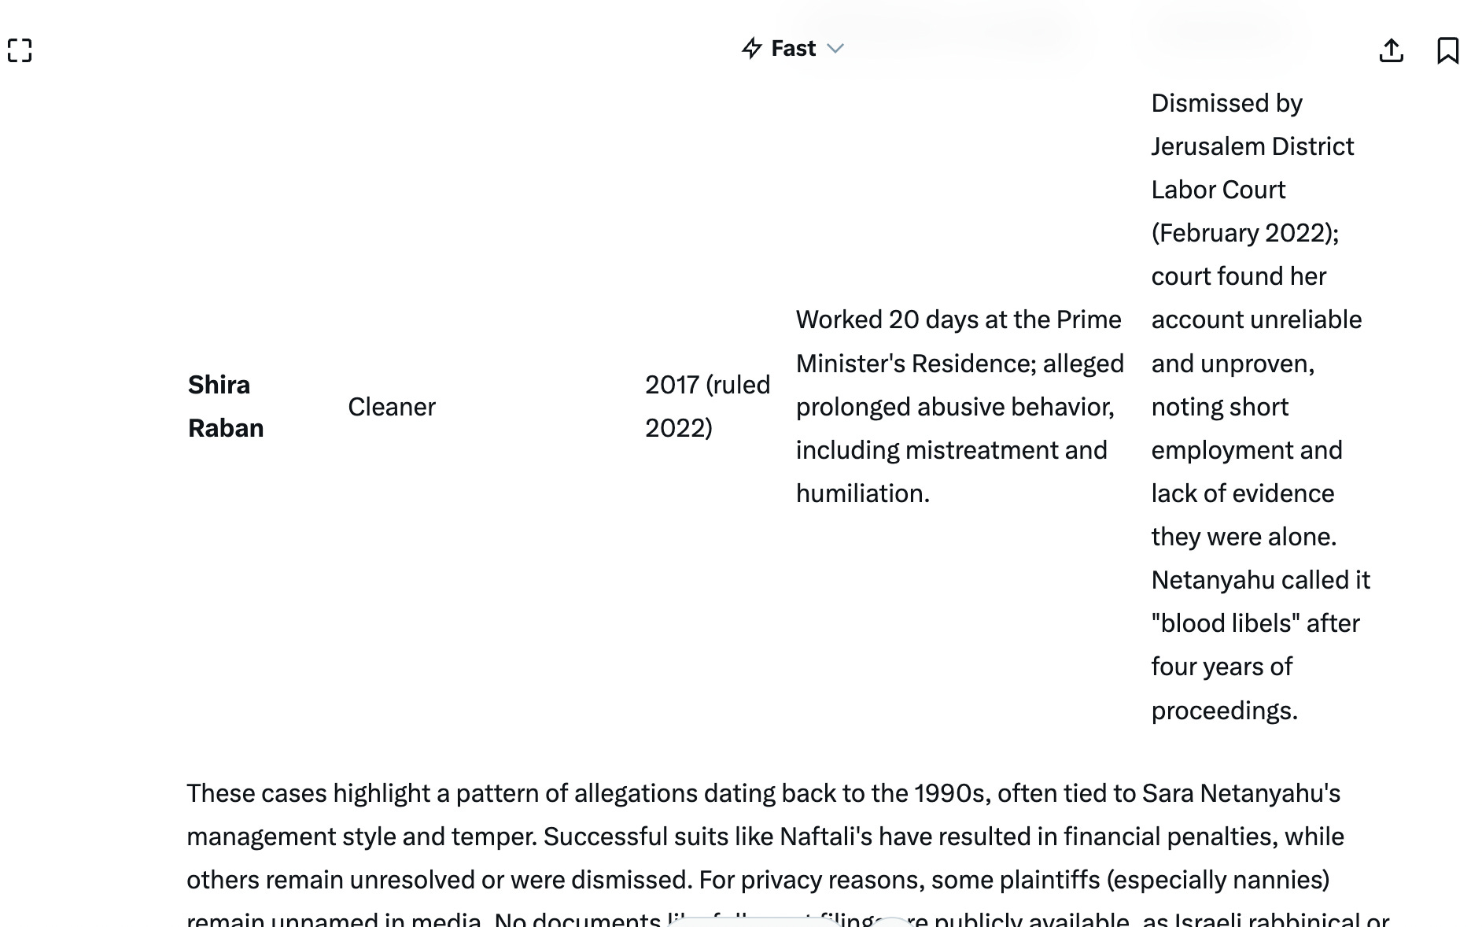The height and width of the screenshot is (927, 1482).
Task: Click 'Dismissed by Jerusalem District' outcome text
Action: [1252, 124]
